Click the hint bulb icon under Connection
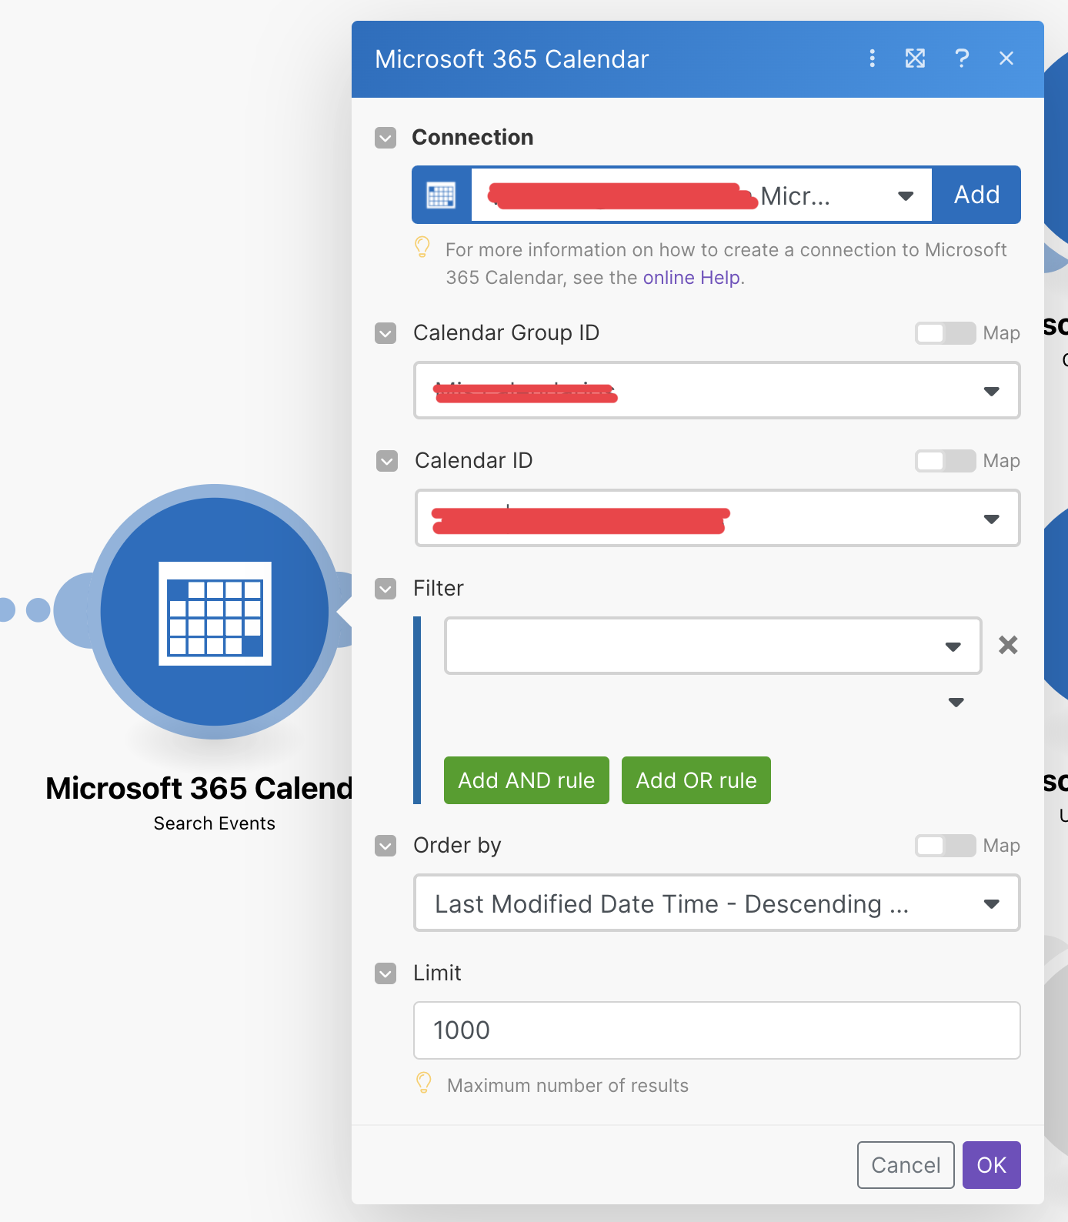This screenshot has width=1068, height=1222. pos(422,247)
